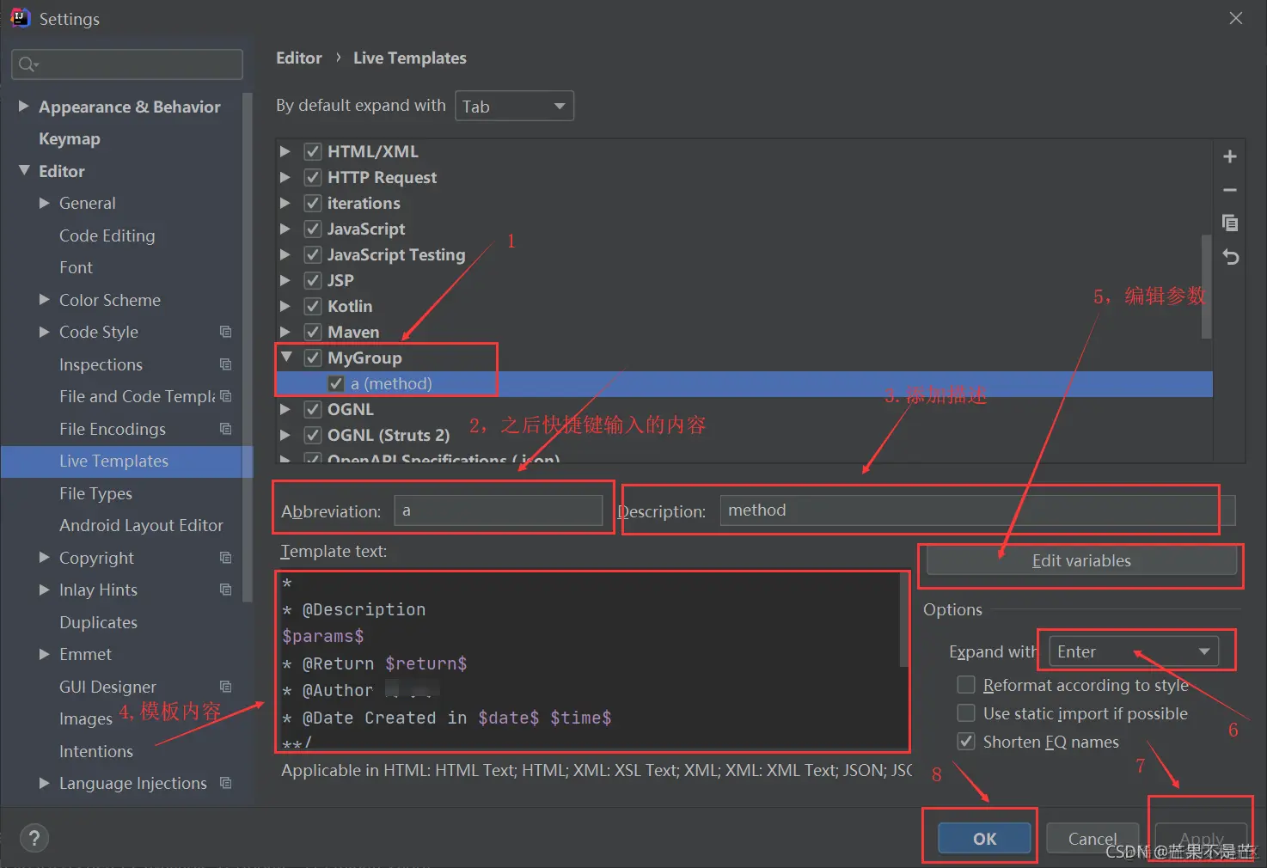The image size is (1267, 868).
Task: Toggle the OGNL (Struts 2) checkbox
Action: (x=313, y=435)
